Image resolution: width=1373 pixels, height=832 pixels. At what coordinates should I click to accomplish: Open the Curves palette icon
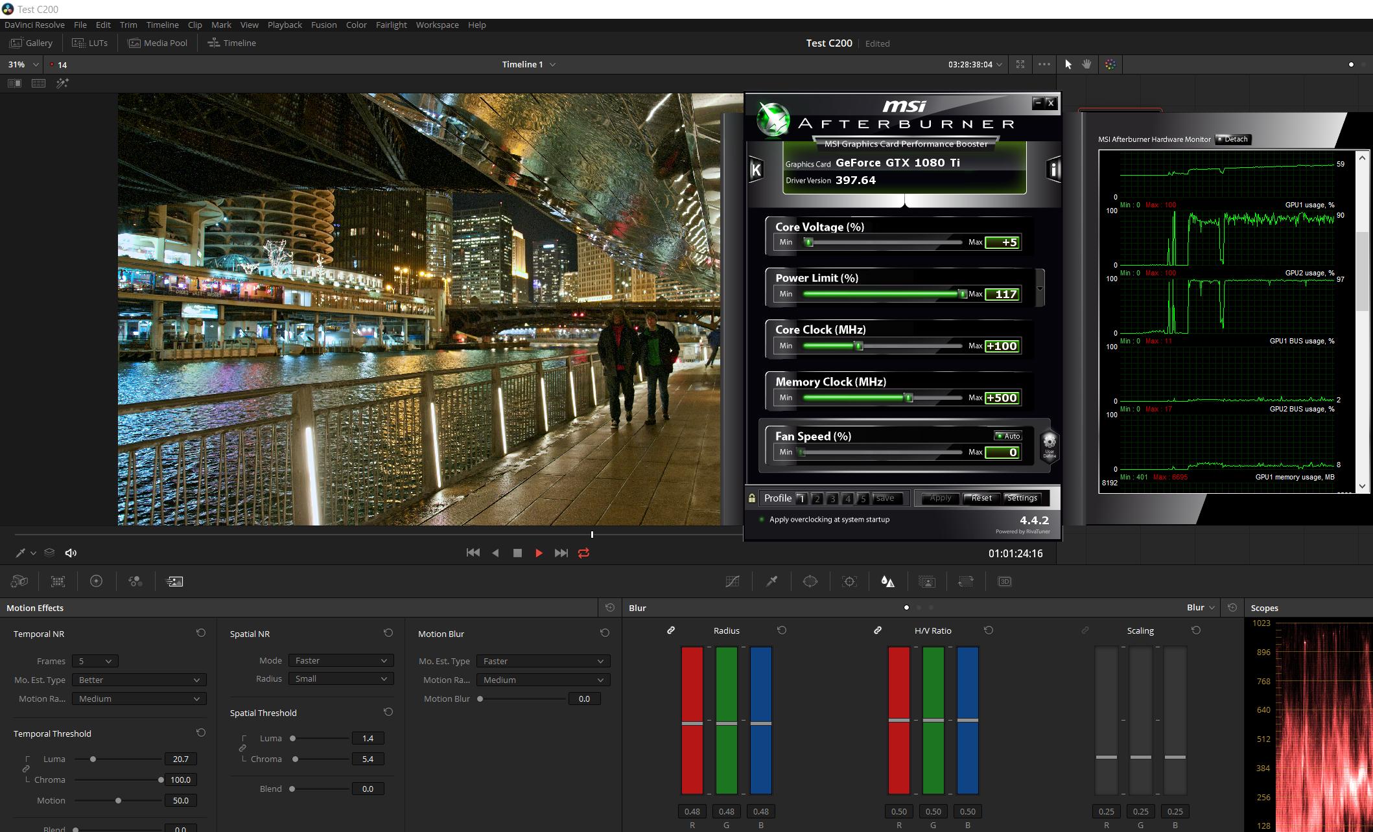click(733, 581)
